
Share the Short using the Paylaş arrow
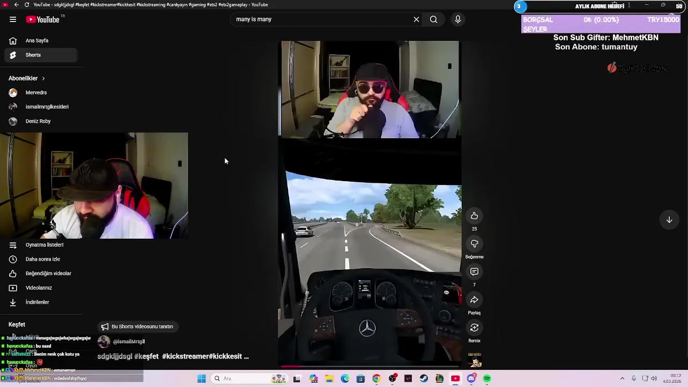pyautogui.click(x=474, y=300)
